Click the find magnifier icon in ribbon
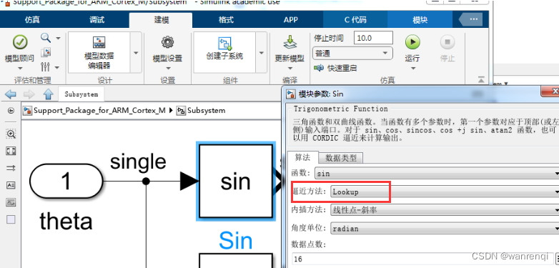559x268 pixels. [x=46, y=37]
